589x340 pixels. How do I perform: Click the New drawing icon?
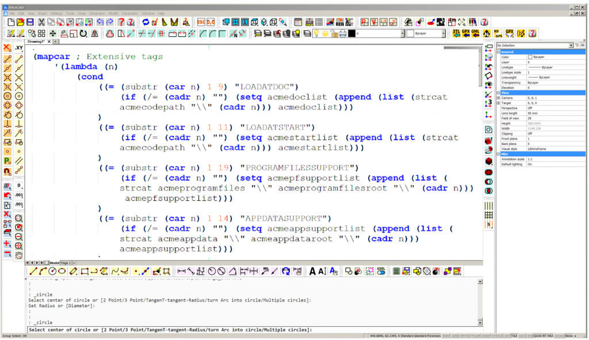11,22
